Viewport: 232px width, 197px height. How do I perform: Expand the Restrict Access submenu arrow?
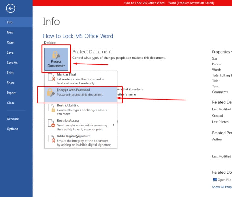114,125
